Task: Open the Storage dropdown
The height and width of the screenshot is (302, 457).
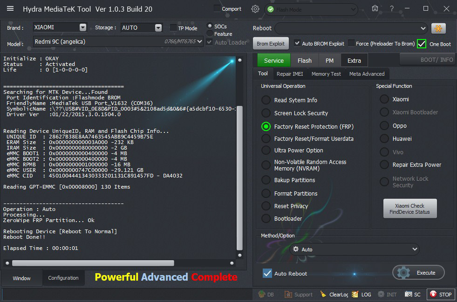Action: tap(158, 27)
